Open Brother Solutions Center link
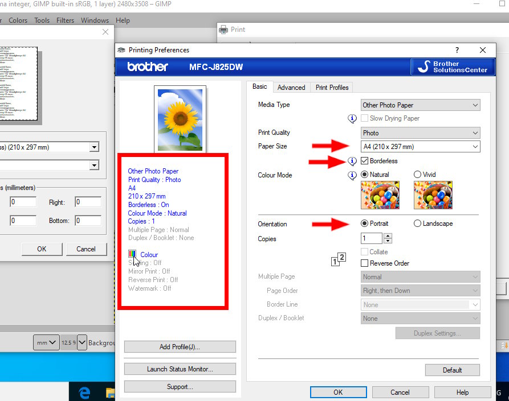The image size is (509, 401). click(x=453, y=67)
